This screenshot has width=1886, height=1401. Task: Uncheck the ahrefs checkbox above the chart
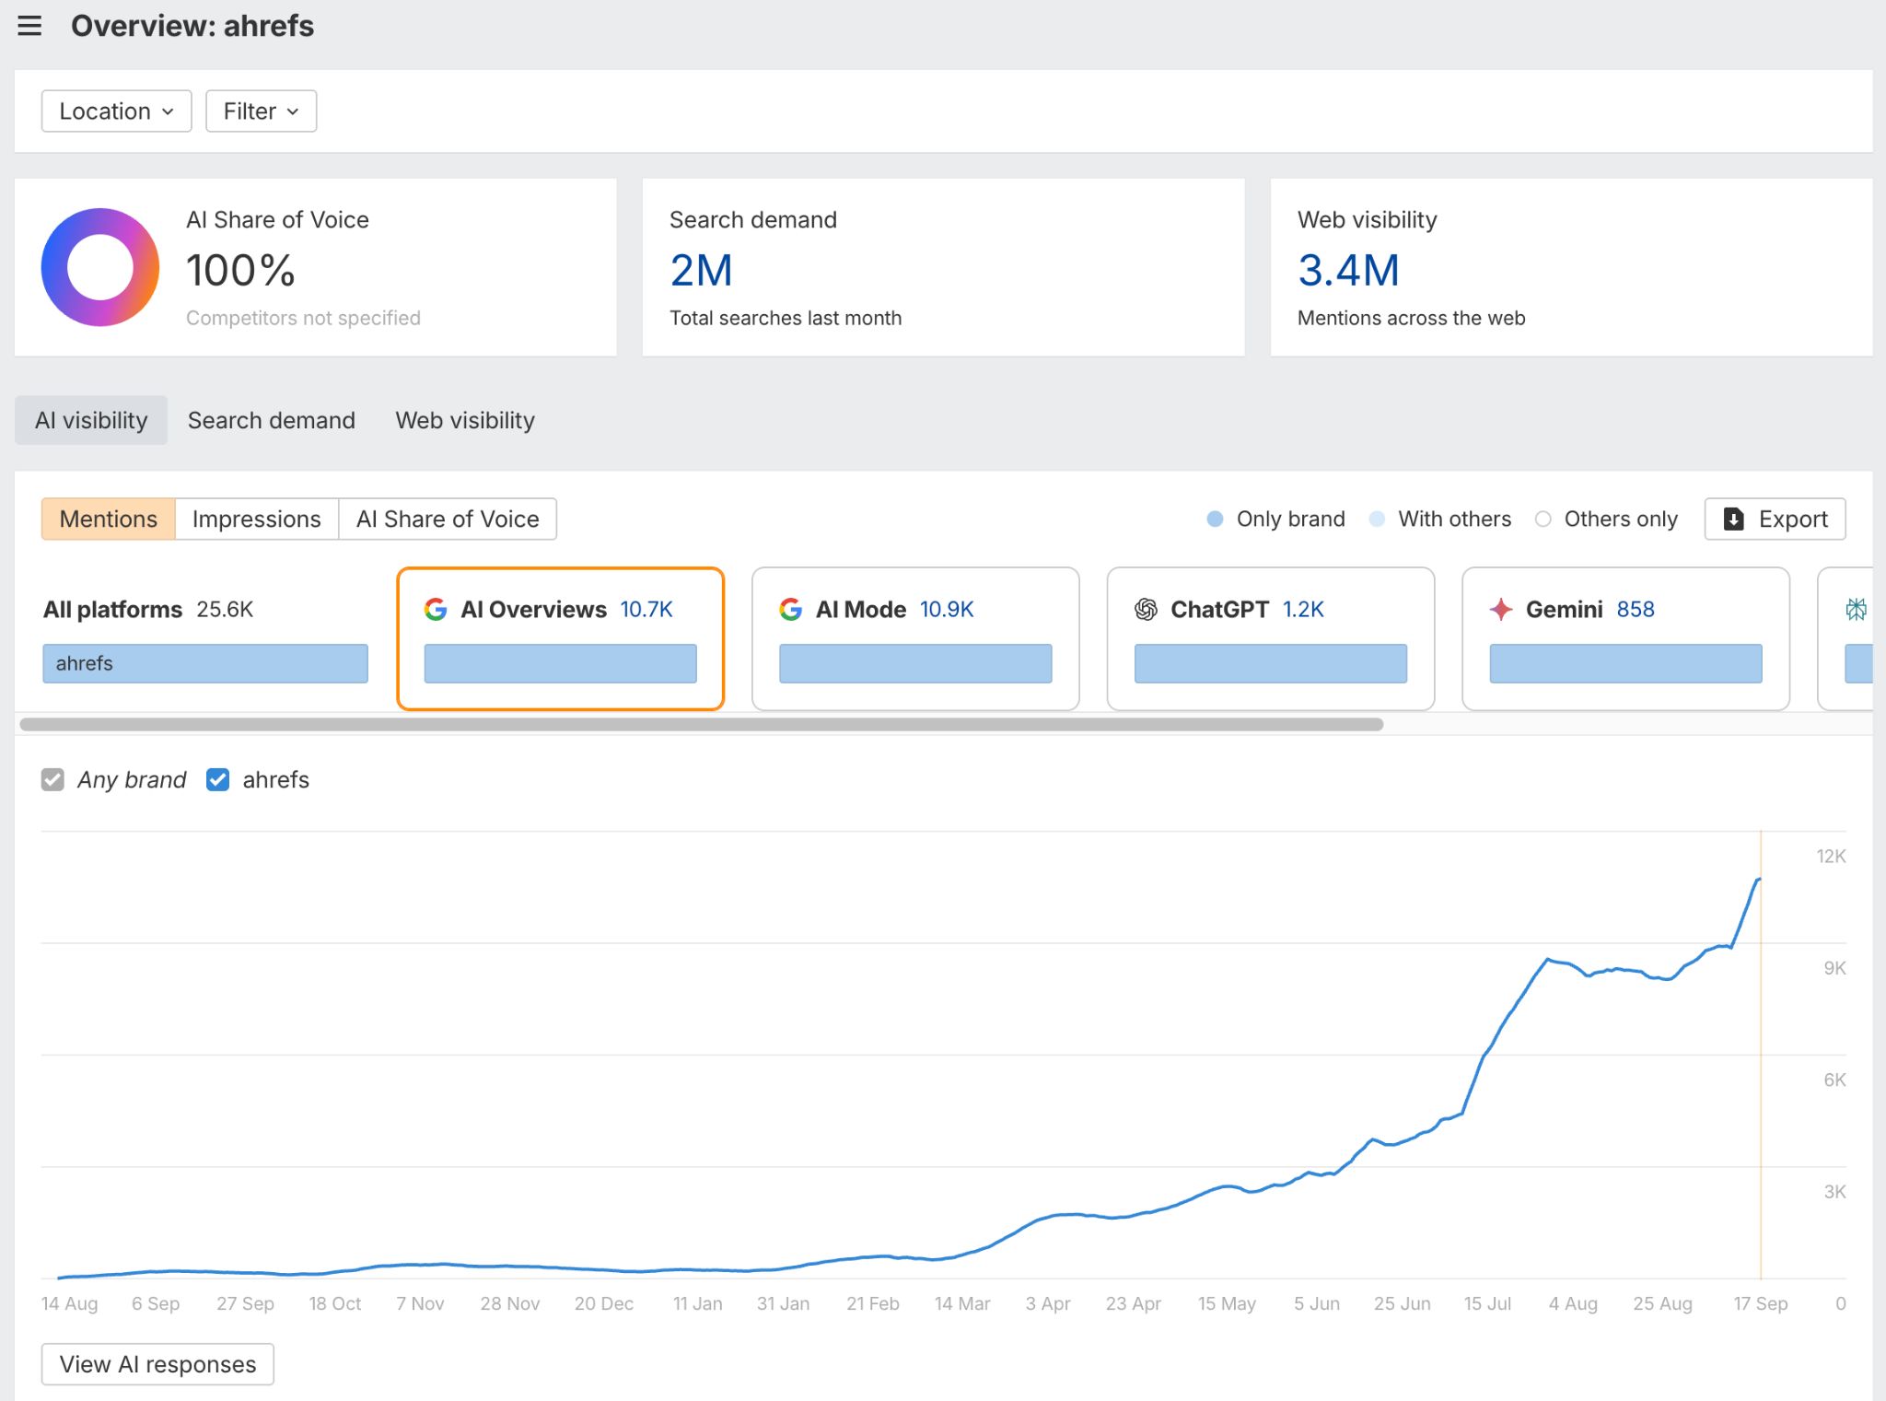[217, 779]
